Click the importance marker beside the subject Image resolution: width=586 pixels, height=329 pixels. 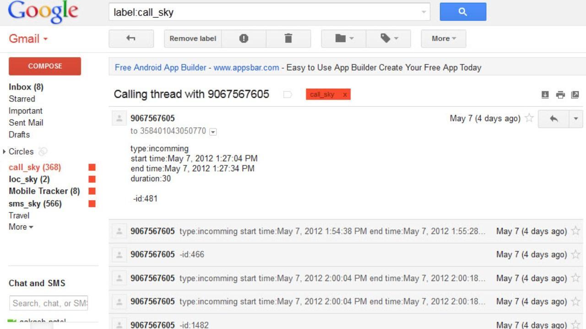[288, 95]
